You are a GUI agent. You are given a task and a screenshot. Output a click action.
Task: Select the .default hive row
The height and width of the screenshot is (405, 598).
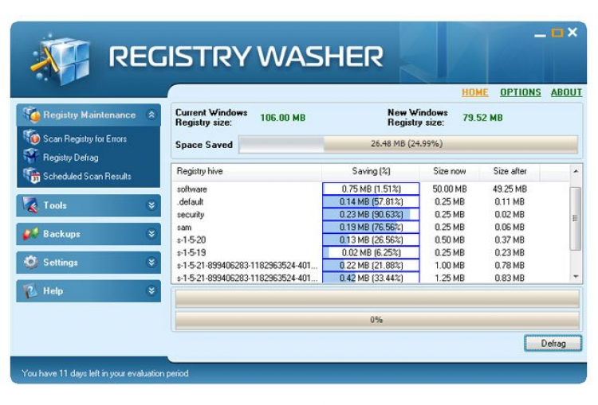[x=371, y=202]
